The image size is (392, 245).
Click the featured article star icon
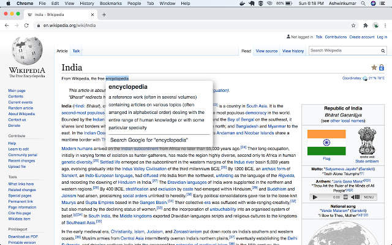[x=374, y=67]
